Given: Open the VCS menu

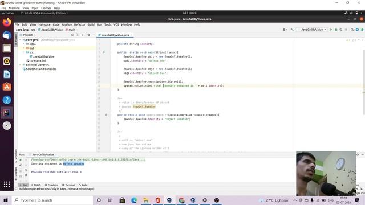Looking at the screenshot, I should (116, 24).
